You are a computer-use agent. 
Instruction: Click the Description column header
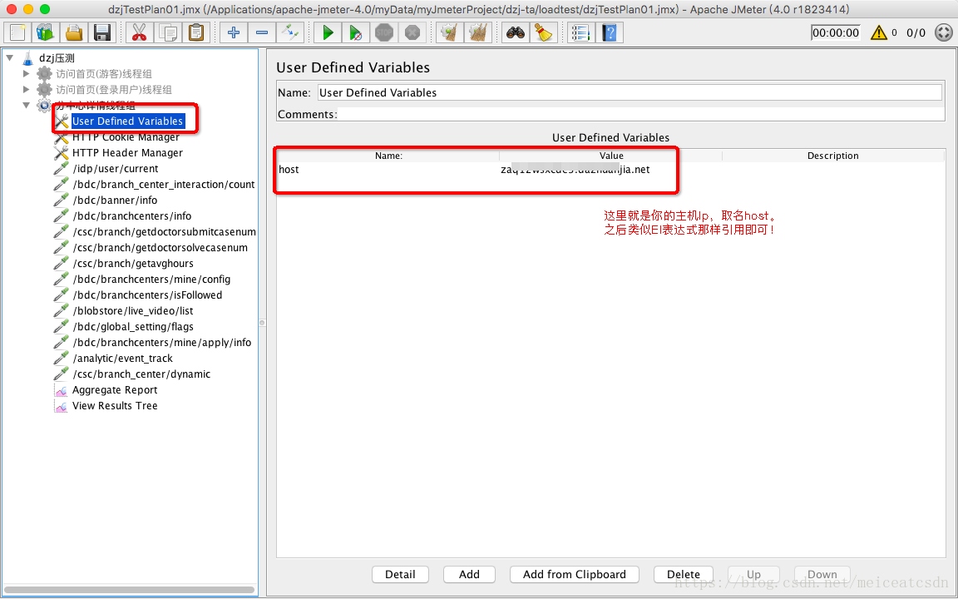pyautogui.click(x=833, y=156)
